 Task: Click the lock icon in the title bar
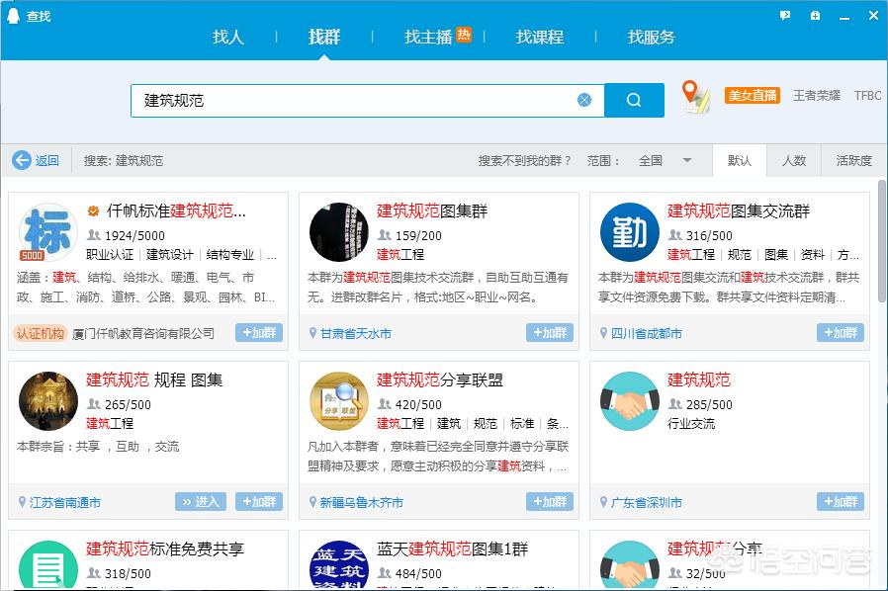815,15
